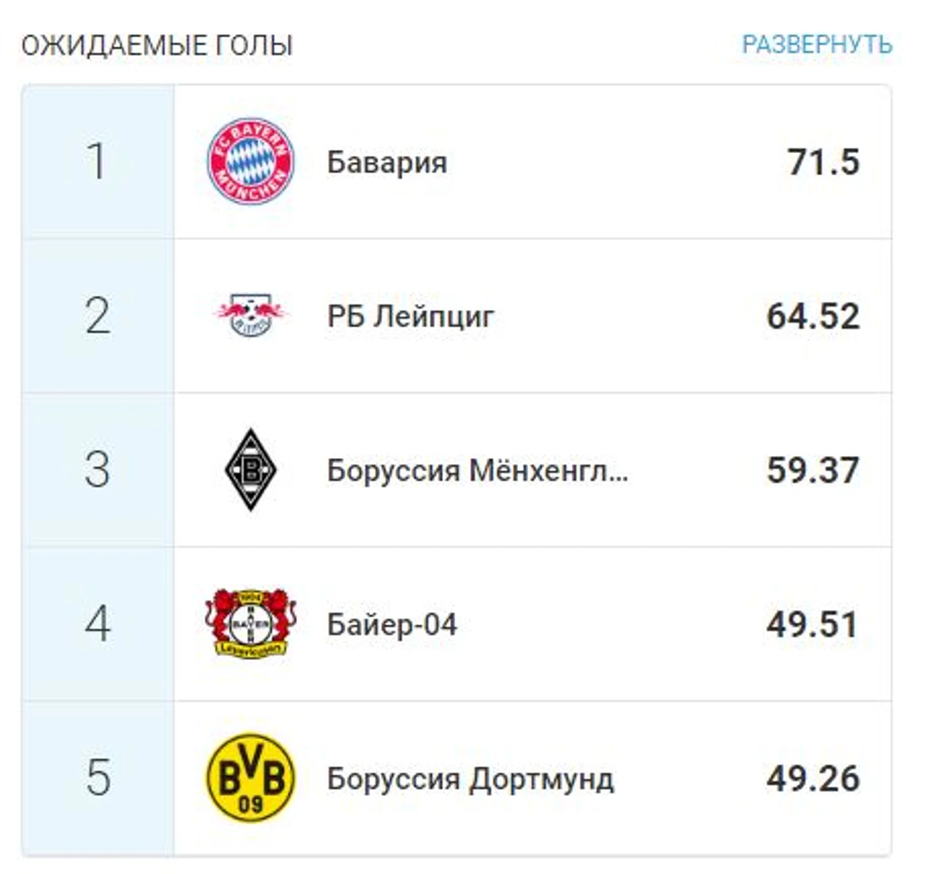Click the 64.52 expected goals value
Screen dimensions: 939x874
(813, 316)
